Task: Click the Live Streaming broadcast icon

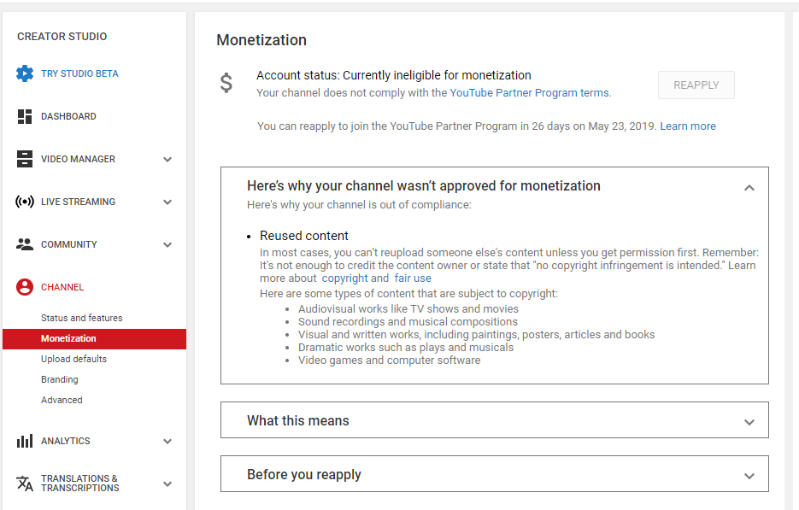Action: (x=25, y=202)
